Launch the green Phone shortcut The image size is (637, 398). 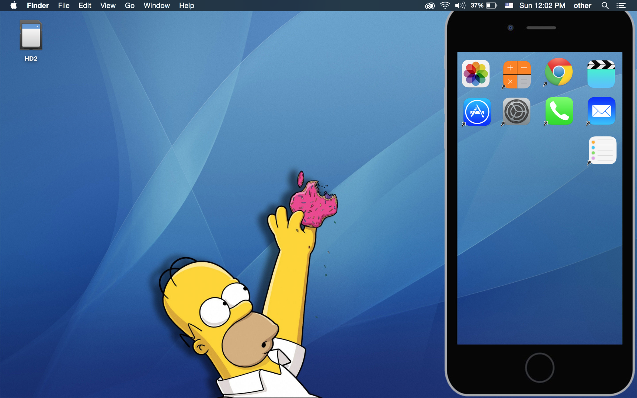pos(559,111)
